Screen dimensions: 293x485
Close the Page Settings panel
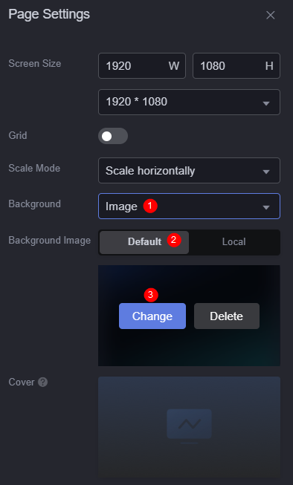click(x=271, y=15)
